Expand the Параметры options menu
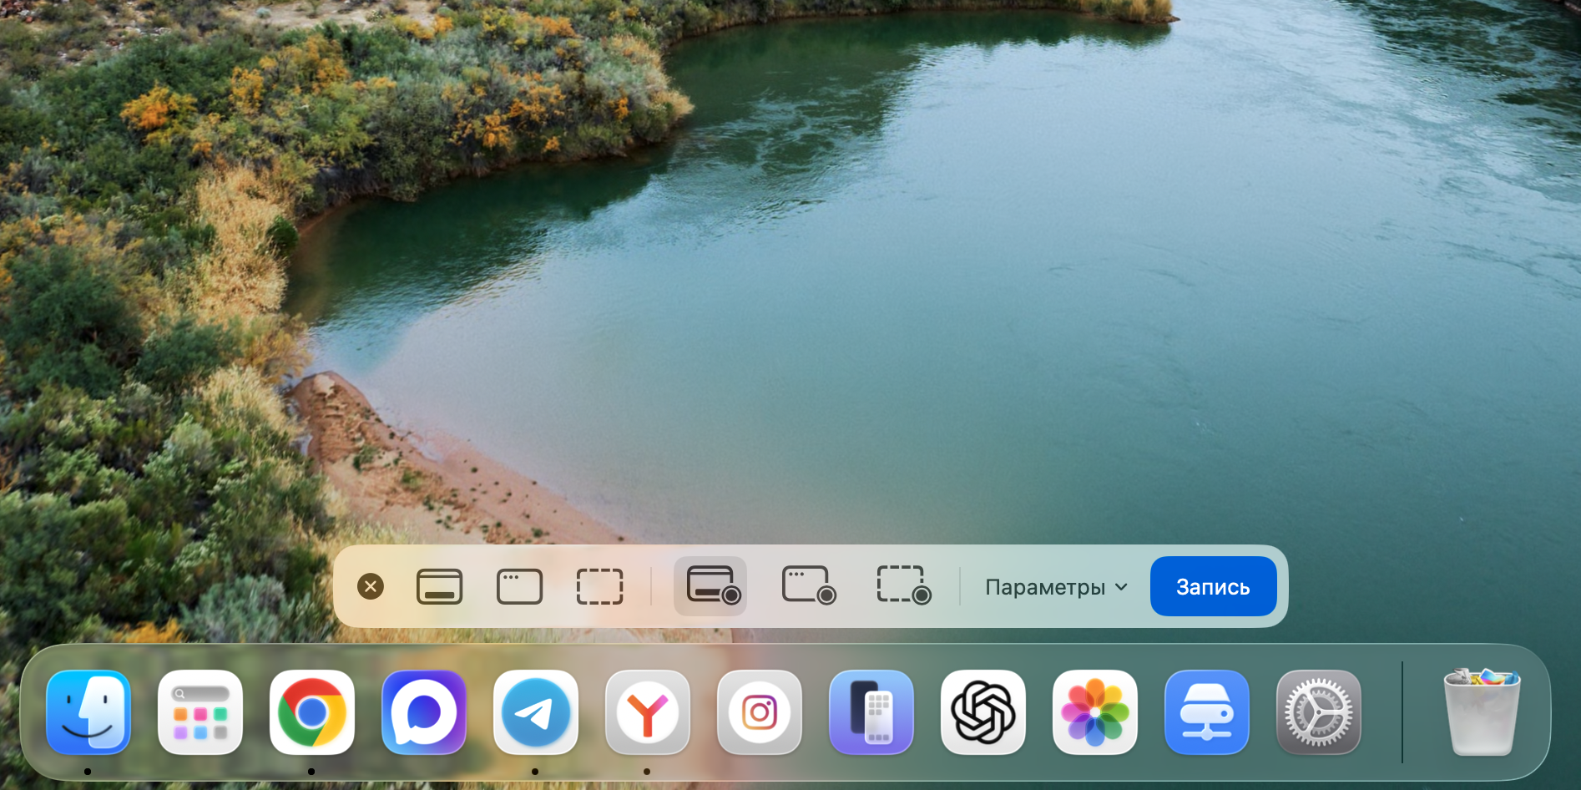The image size is (1581, 790). (x=1056, y=587)
